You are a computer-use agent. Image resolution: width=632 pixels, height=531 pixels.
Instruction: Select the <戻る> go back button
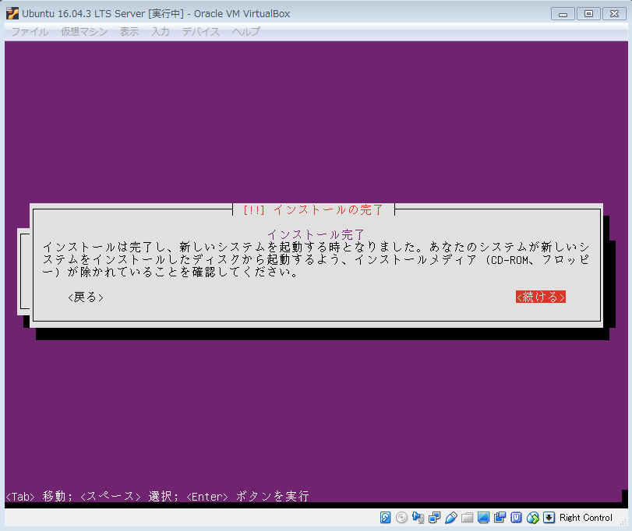(x=86, y=297)
